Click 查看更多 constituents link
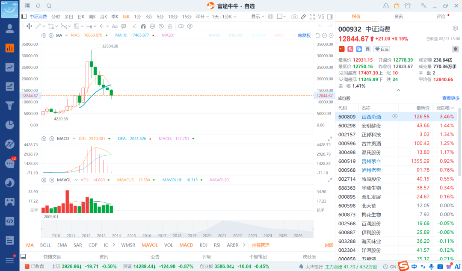This screenshot has height=271, width=462. click(451, 98)
